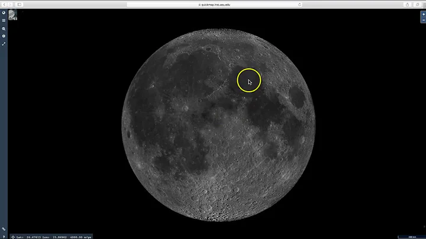
Task: Click the crosshair icon beside Lat readout
Action: pos(13,237)
